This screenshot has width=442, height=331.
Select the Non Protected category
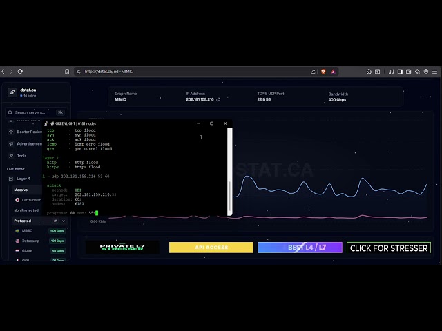click(26, 210)
